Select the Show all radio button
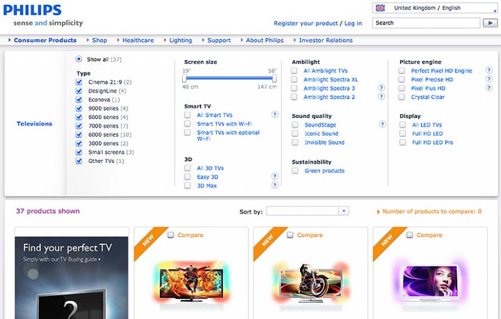This screenshot has width=501, height=319. pos(79,59)
